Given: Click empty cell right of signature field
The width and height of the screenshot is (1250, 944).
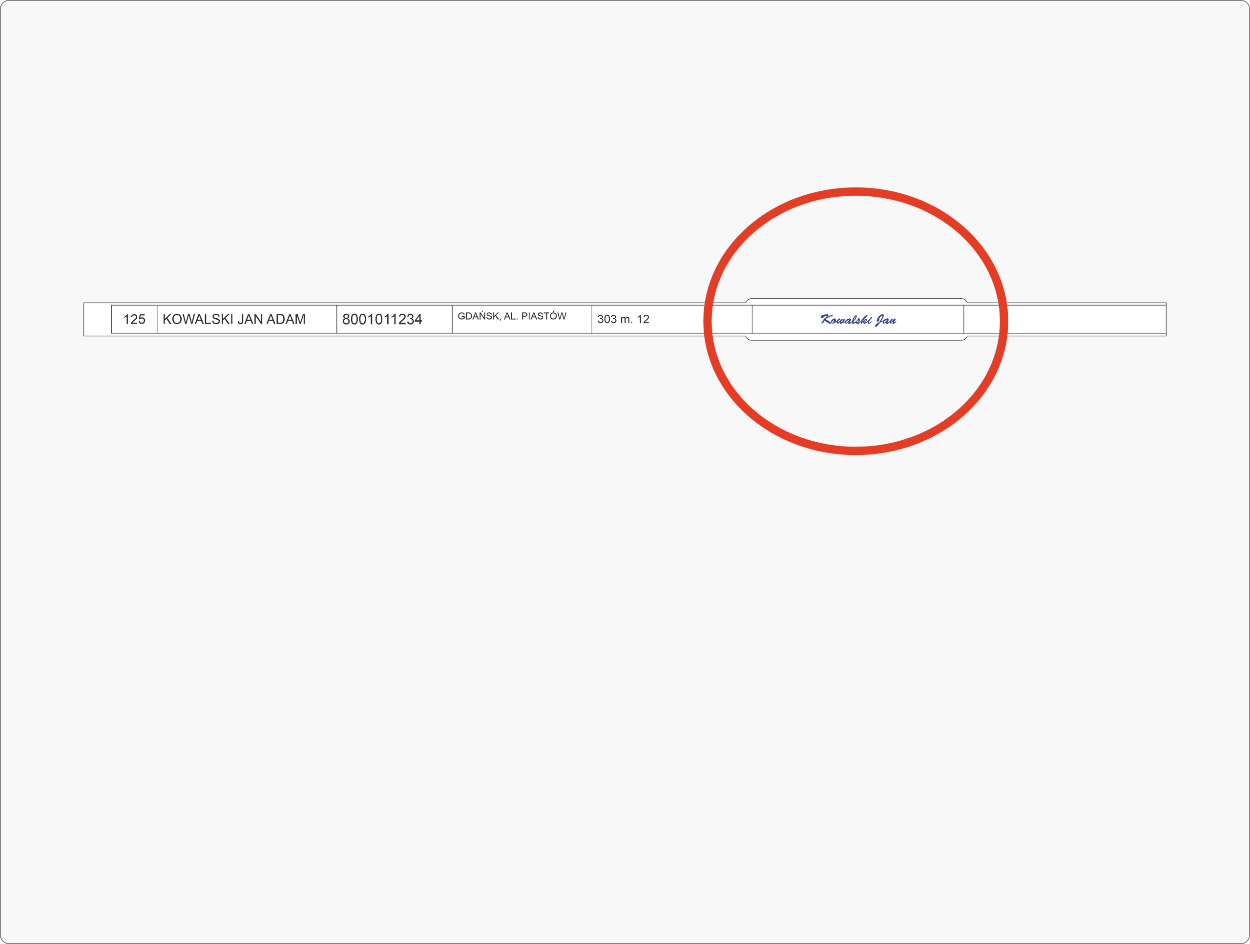Looking at the screenshot, I should (1074, 319).
